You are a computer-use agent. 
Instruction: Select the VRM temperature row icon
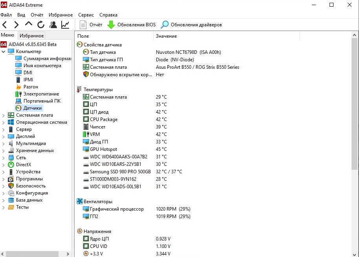pos(86,134)
